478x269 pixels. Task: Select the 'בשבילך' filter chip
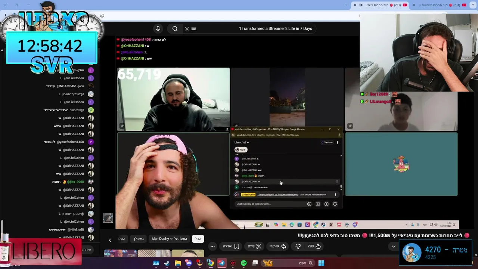(139, 239)
